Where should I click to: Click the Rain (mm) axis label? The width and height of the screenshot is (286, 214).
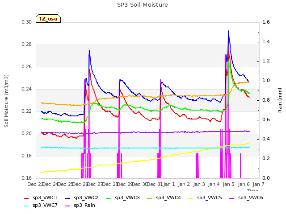point(280,100)
